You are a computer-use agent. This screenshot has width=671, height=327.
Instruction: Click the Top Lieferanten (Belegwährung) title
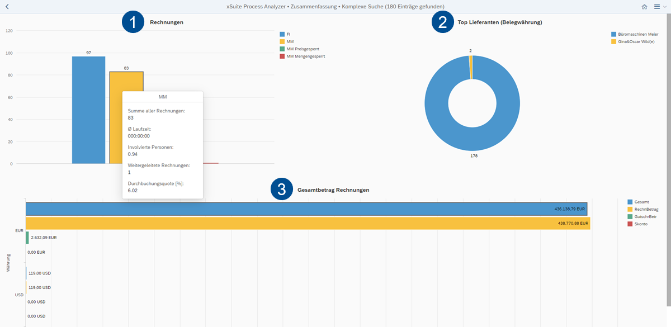pyautogui.click(x=499, y=22)
